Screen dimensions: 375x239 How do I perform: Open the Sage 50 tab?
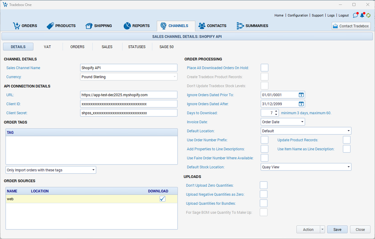click(x=166, y=47)
